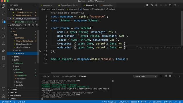Viewport: 183px width, 103px height.
Task: Click the explorer vertical scrollbar
Action: pyautogui.click(x=38, y=46)
